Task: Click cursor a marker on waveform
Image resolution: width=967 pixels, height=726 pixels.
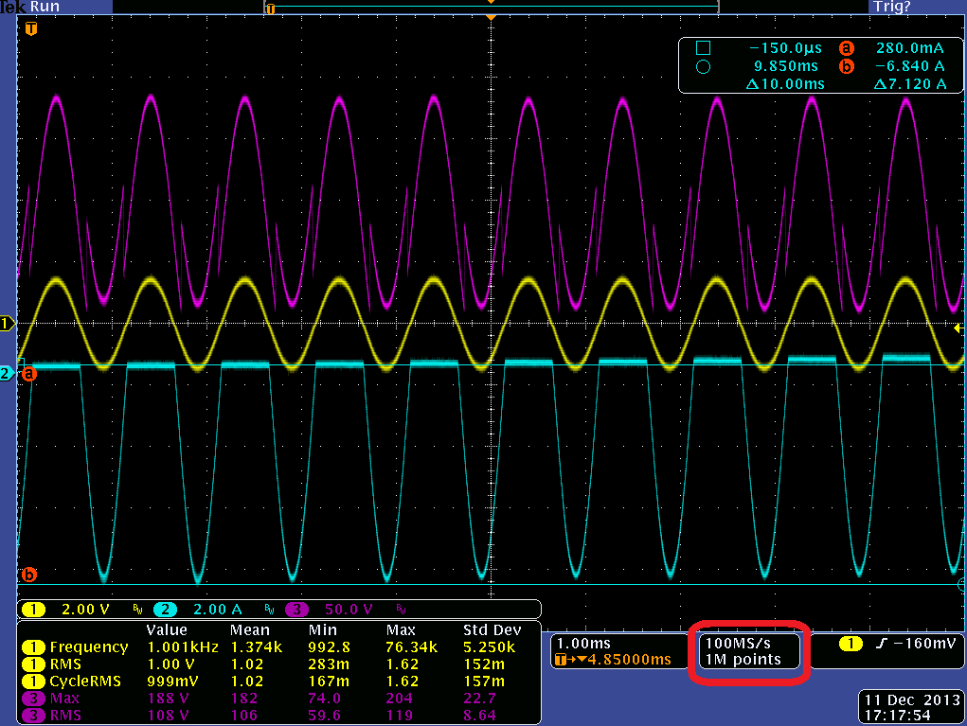Action: click(29, 374)
